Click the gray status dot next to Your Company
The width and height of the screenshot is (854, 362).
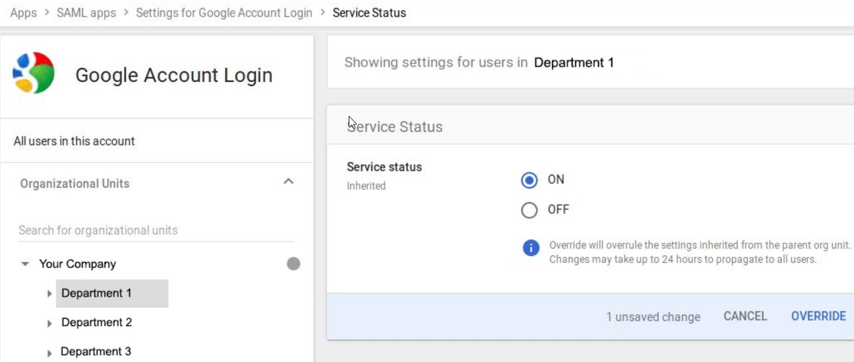click(293, 264)
